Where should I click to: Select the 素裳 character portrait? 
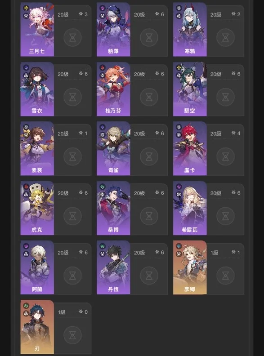tap(37, 148)
